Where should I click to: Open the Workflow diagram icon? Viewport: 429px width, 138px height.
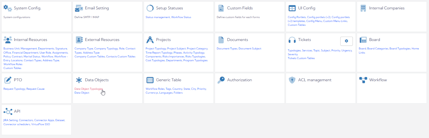click(363, 80)
